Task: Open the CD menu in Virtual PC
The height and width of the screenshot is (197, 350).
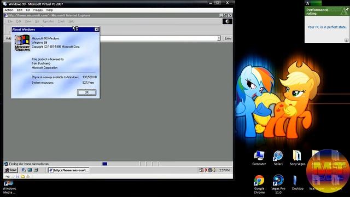Action: pos(28,10)
